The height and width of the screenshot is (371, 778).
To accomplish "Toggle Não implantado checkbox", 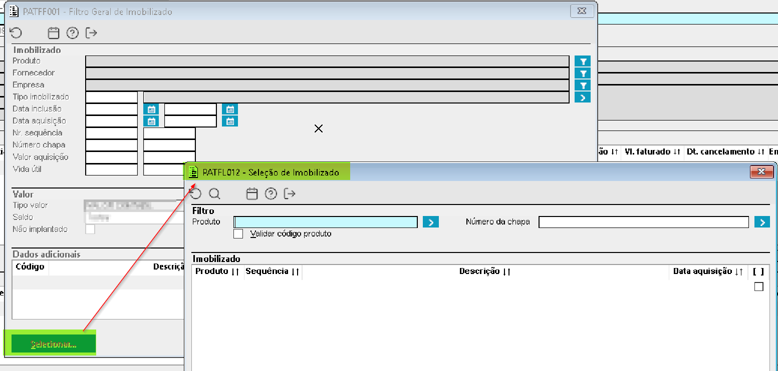I will (90, 229).
